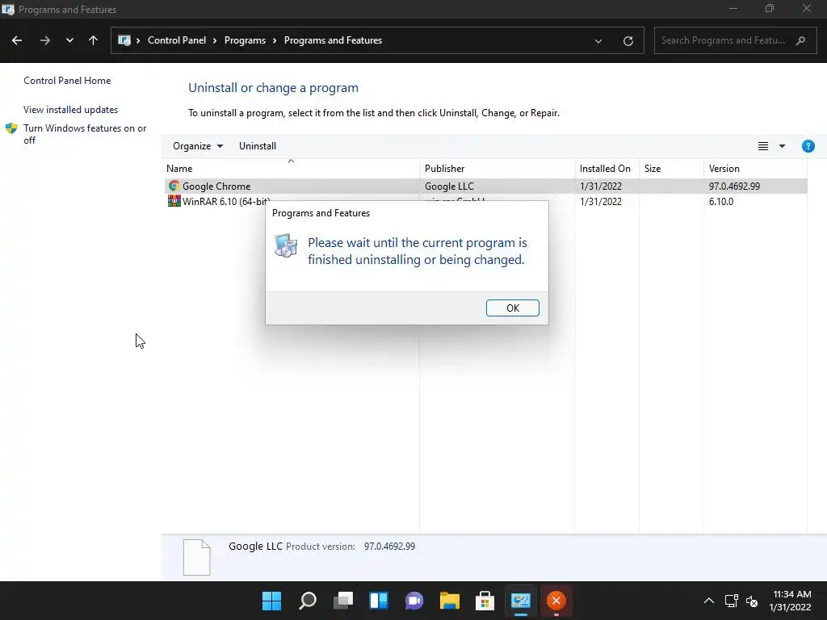Select the WinRAR 6.10 (64-bit) row
Screen dimensions: 827x620
485,201
